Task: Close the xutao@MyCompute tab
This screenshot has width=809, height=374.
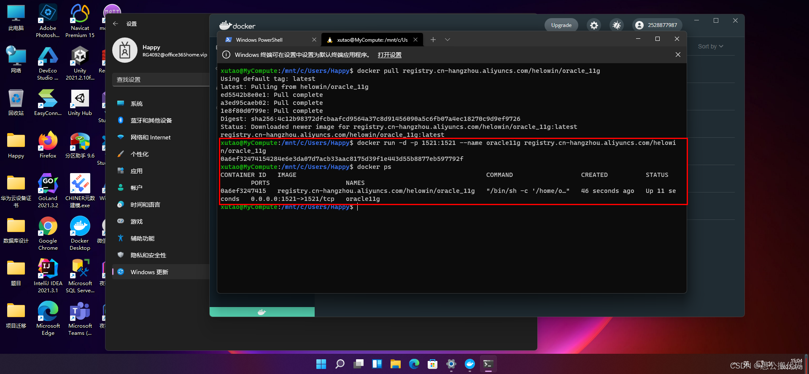Action: pos(415,40)
